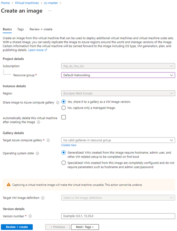This screenshot has height=231, width=177.
Task: Open the ellipsis menu beside Create an image
Action: pyautogui.click(x=50, y=11)
